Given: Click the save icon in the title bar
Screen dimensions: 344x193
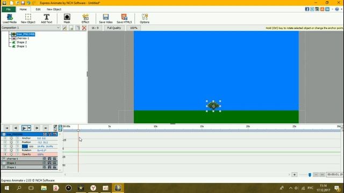Looking at the screenshot, I should (x=23, y=3).
